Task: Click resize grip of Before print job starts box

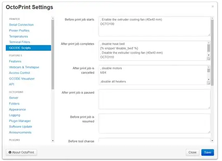Action: click(209, 35)
